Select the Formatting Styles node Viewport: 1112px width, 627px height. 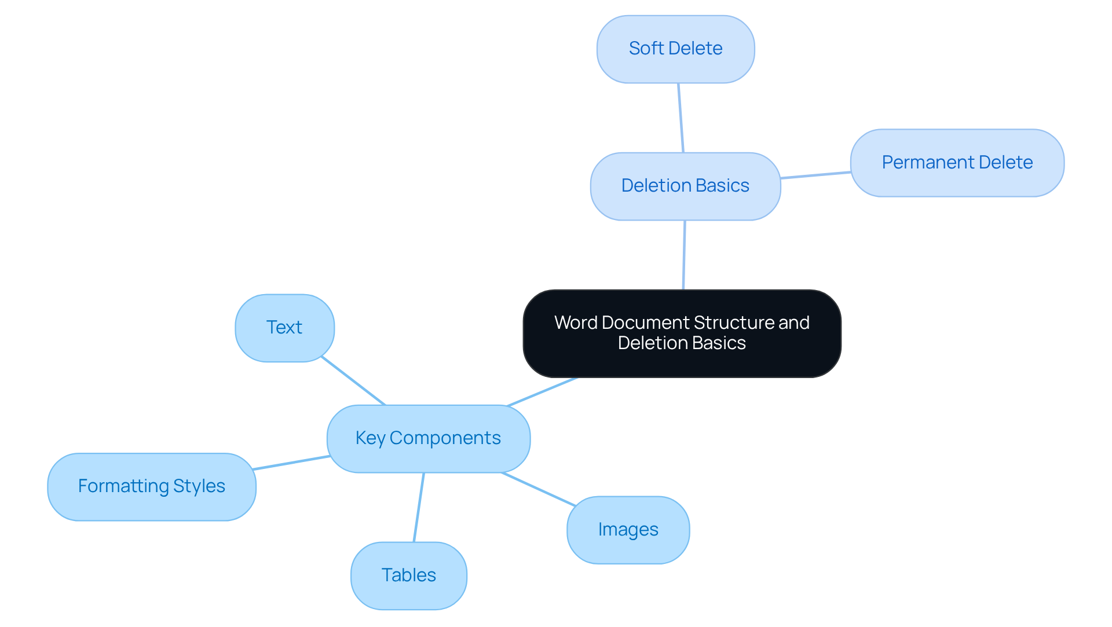click(x=152, y=486)
